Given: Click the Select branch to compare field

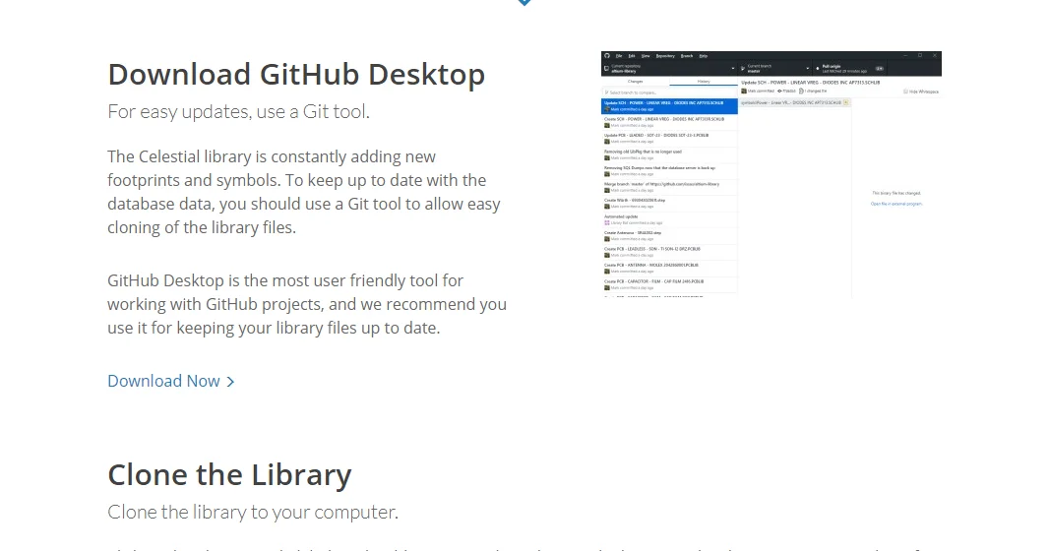Looking at the screenshot, I should (x=670, y=92).
